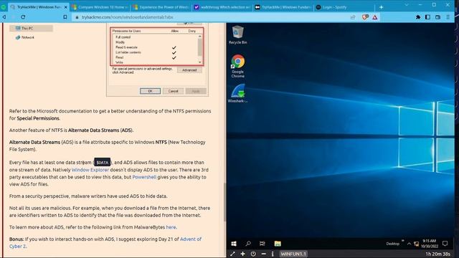The width and height of the screenshot is (459, 258).
Task: Open a new browser tab
Action: pyautogui.click(x=381, y=7)
